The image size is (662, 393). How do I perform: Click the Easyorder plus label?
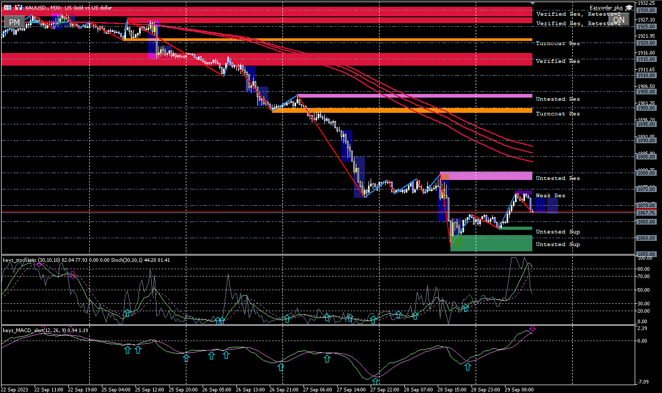(605, 8)
